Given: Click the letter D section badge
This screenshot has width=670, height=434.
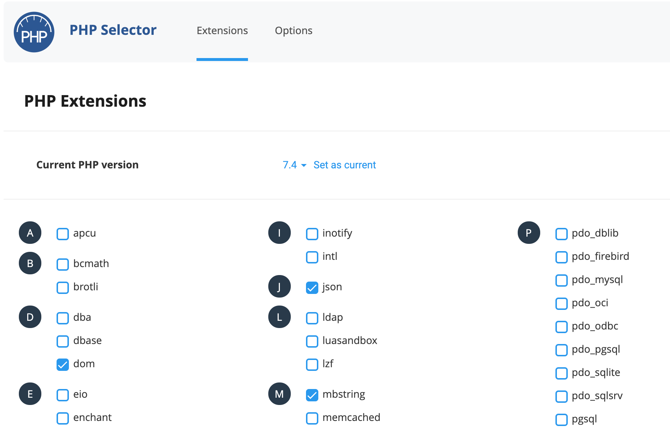Looking at the screenshot, I should [x=30, y=317].
